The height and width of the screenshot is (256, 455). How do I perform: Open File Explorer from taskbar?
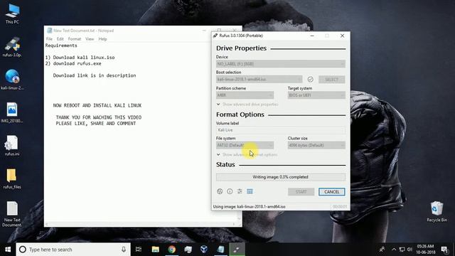pos(155,250)
